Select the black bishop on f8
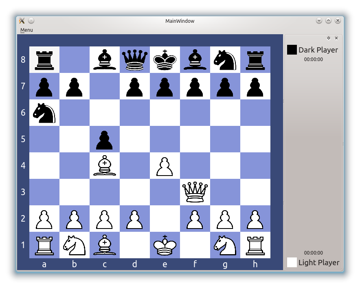The image size is (360, 288). (195, 60)
